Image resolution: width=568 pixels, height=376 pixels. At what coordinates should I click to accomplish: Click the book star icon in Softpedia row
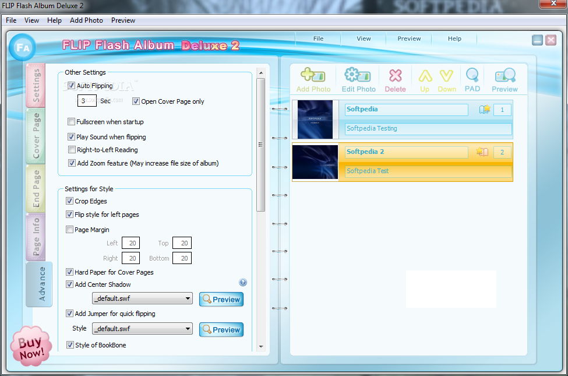(x=484, y=109)
